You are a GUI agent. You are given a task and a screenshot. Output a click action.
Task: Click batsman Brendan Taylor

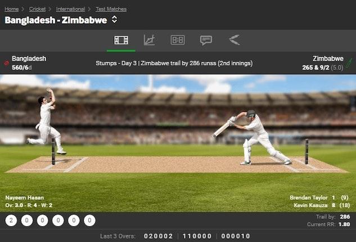309,198
